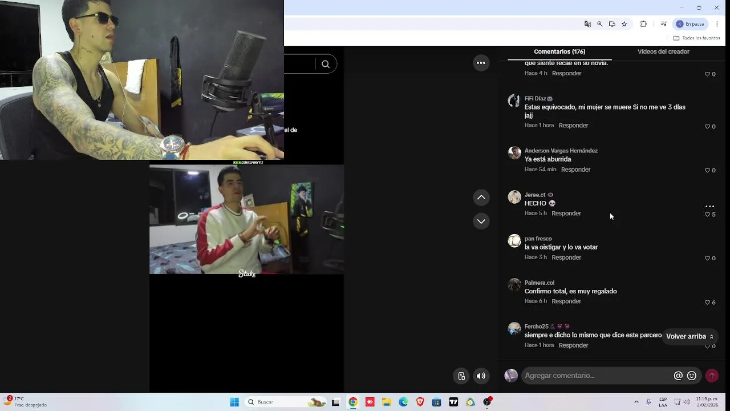Image resolution: width=730 pixels, height=411 pixels.
Task: Open the red app icon next to Chrome
Action: 370,402
